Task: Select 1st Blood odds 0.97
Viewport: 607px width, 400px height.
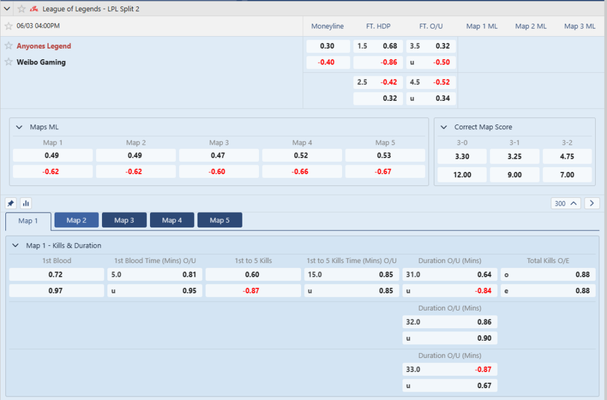Action: tap(56, 291)
